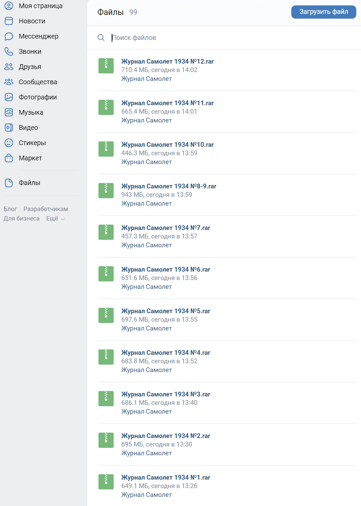361x506 pixels.
Task: Click the archive icon for Журнал Самолет №12
Action: (106, 66)
